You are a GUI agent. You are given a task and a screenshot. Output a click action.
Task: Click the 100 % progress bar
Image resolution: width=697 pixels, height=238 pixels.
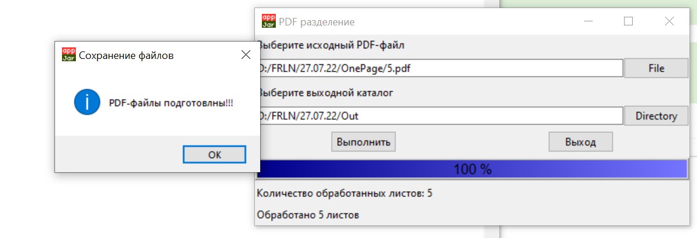pyautogui.click(x=472, y=169)
